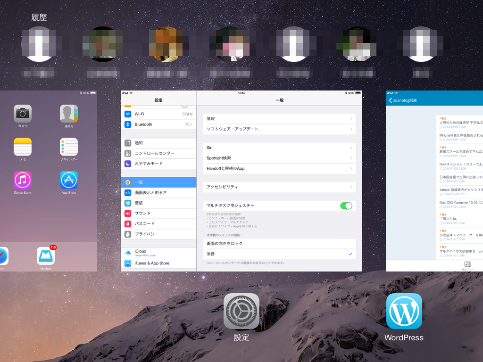The width and height of the screenshot is (483, 362).
Task: Open iCloud icon in Settings sidebar
Action: coord(128,253)
